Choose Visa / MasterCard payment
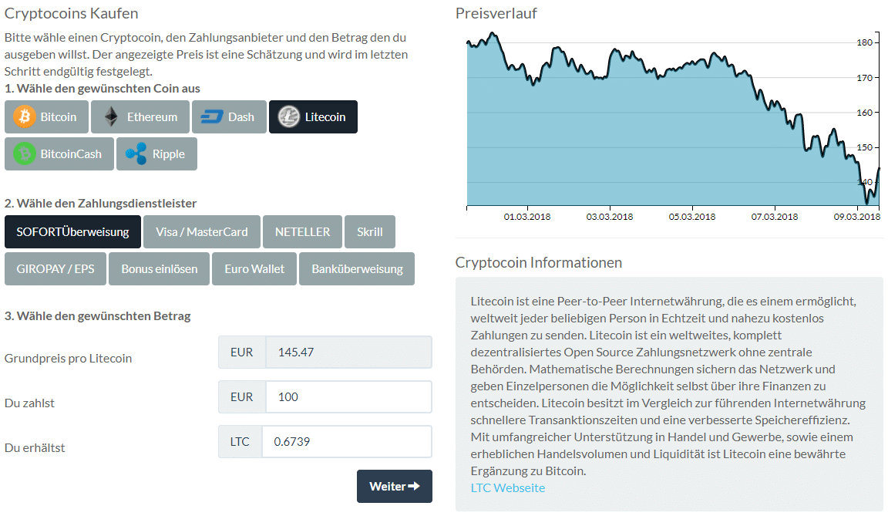Screen dimensions: 888x516 (202, 231)
